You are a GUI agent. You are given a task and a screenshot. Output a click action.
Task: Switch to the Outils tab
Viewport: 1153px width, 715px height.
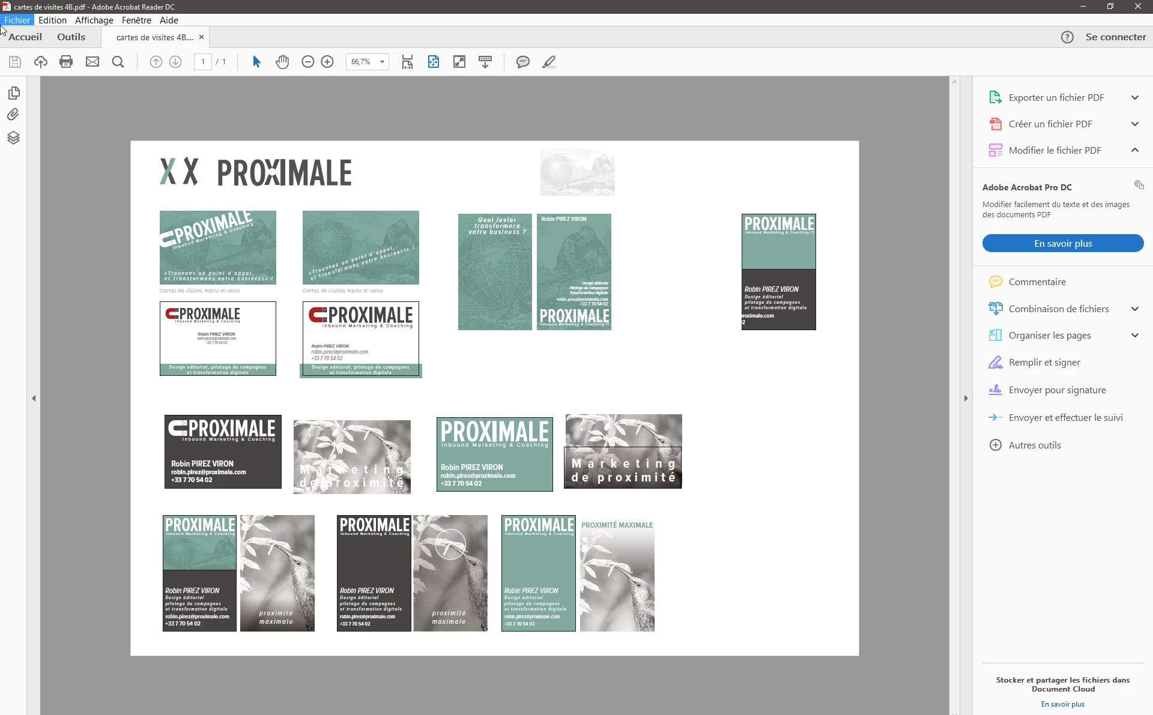(71, 37)
